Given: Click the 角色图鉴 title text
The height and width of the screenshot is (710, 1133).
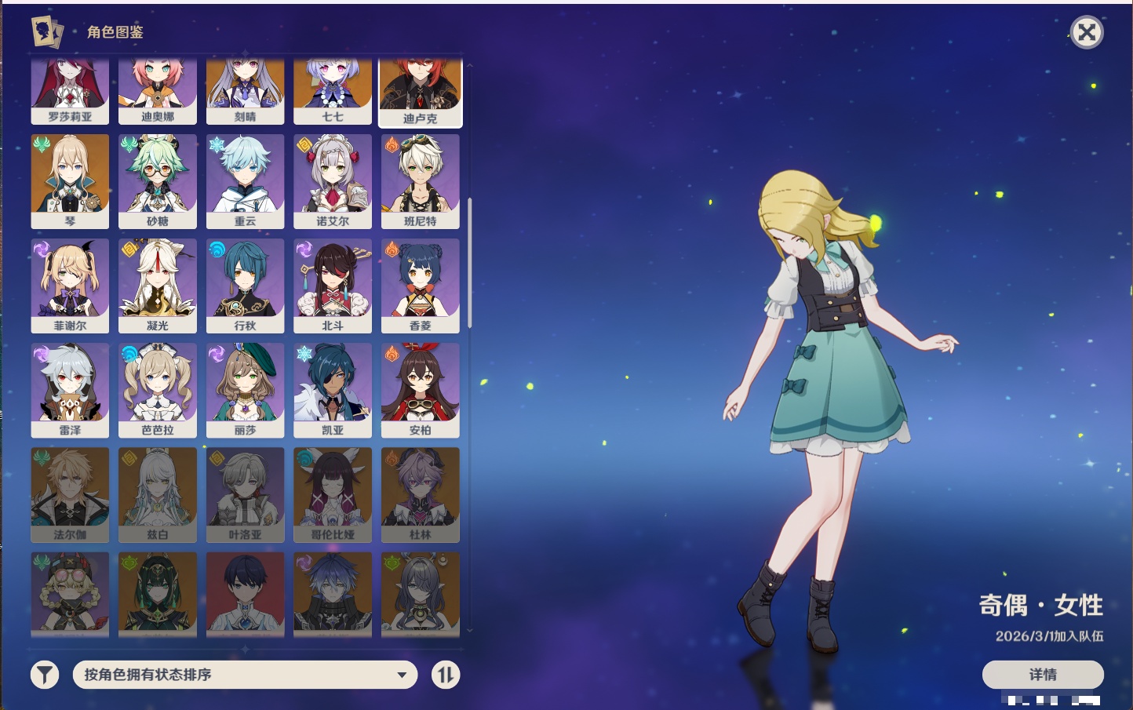Looking at the screenshot, I should pos(115,32).
